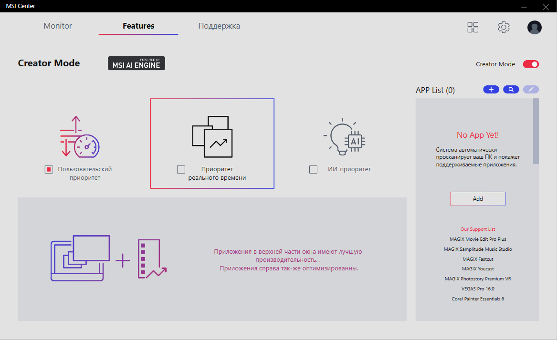The height and width of the screenshot is (340, 557).
Task: Turn off the Creator Mode switch
Action: (531, 64)
